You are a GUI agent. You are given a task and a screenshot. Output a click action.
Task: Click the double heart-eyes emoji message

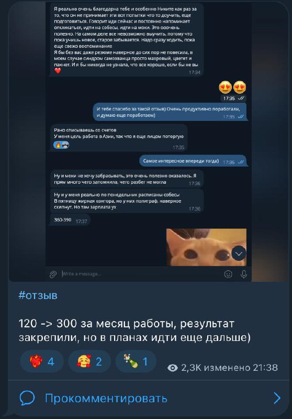click(x=232, y=87)
